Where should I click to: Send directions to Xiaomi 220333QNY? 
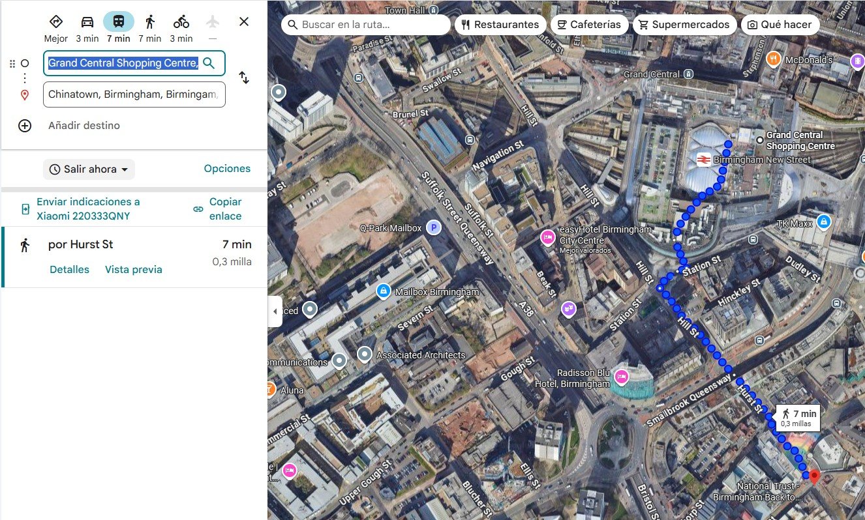[87, 209]
